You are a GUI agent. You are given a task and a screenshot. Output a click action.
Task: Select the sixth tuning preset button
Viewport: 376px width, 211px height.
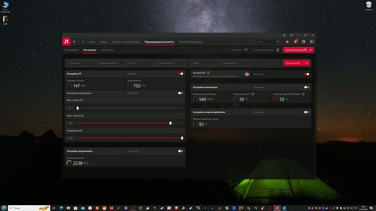click(235, 63)
